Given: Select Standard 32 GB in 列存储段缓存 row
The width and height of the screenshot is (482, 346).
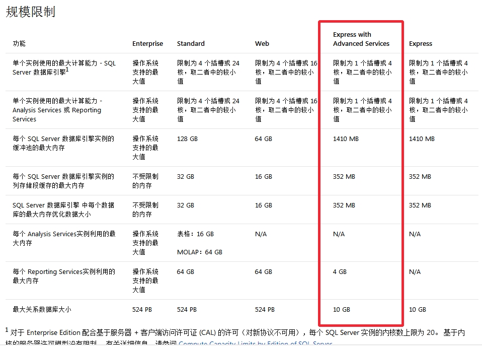Looking at the screenshot, I should (185, 177).
